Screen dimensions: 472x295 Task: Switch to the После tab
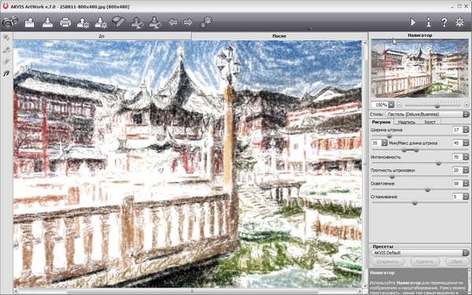coord(279,36)
